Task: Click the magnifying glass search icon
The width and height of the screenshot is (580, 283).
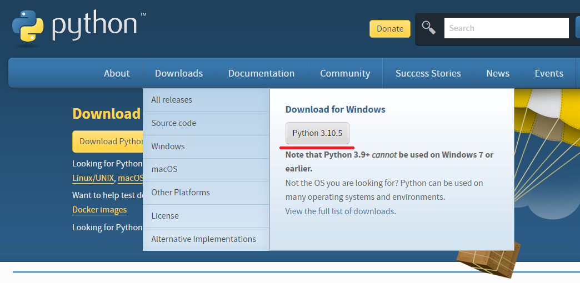Action: click(429, 28)
